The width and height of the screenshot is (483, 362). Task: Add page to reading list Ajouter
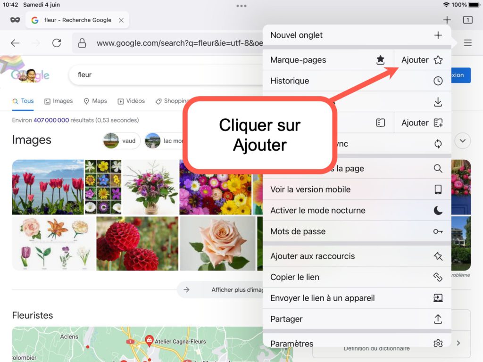422,123
